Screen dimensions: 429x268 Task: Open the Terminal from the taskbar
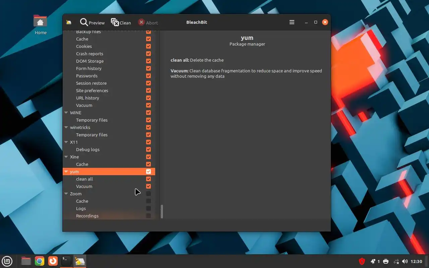point(66,261)
